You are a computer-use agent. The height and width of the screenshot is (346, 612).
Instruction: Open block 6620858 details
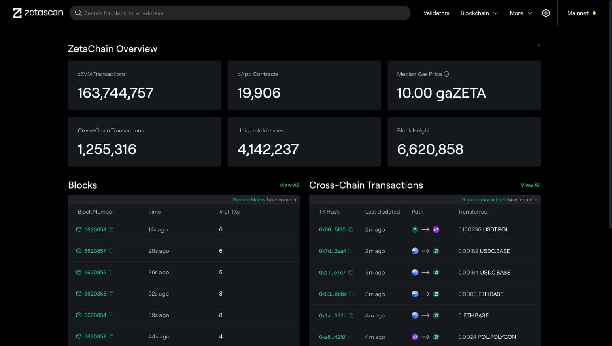click(95, 229)
